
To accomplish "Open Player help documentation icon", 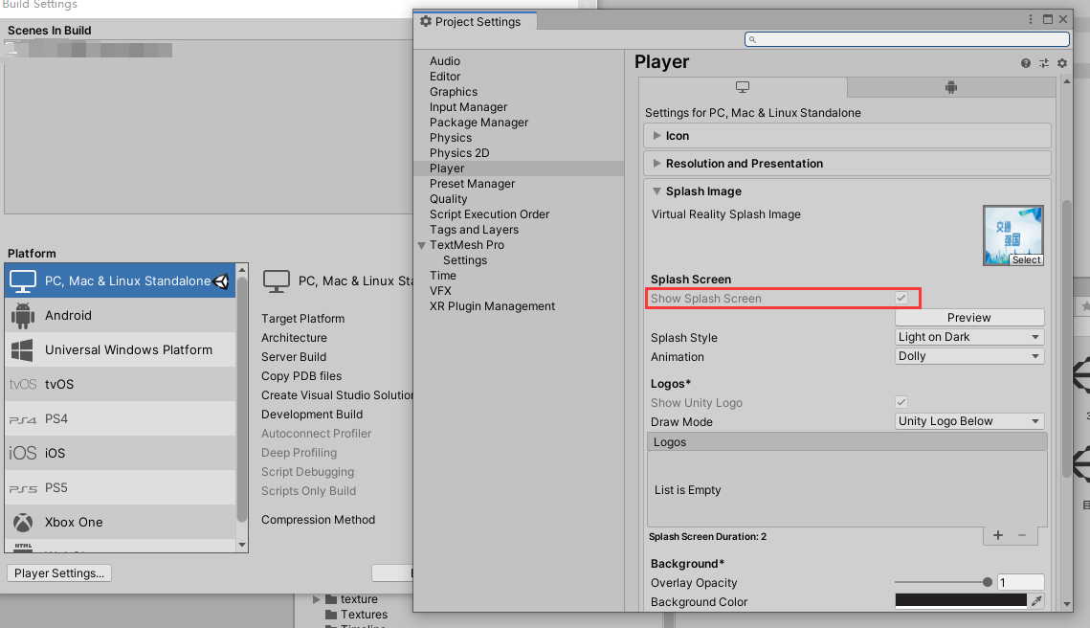I will click(1025, 63).
